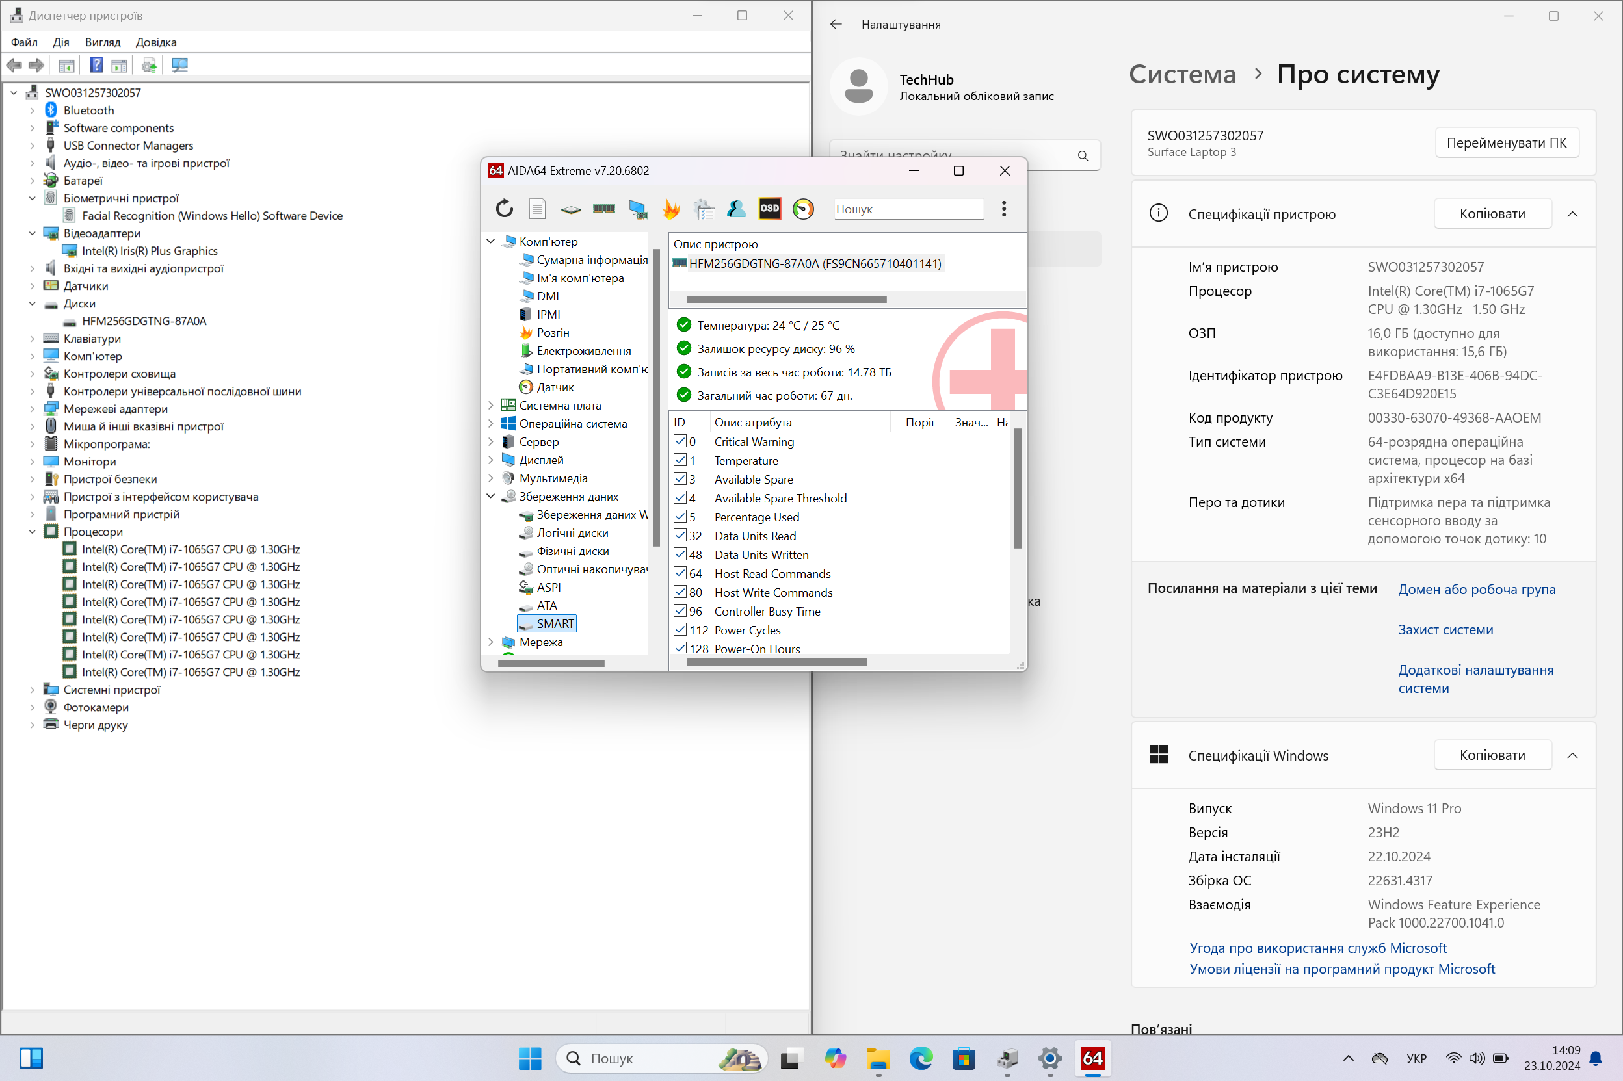Click the AIDA64 attribute list vertical scrollbar
This screenshot has height=1081, width=1623.
click(1018, 488)
